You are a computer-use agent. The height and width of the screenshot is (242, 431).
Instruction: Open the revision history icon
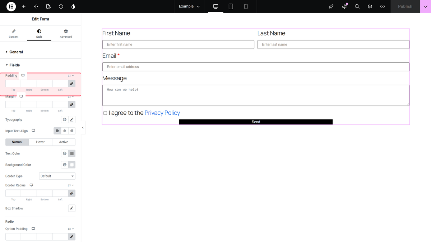pyautogui.click(x=61, y=6)
